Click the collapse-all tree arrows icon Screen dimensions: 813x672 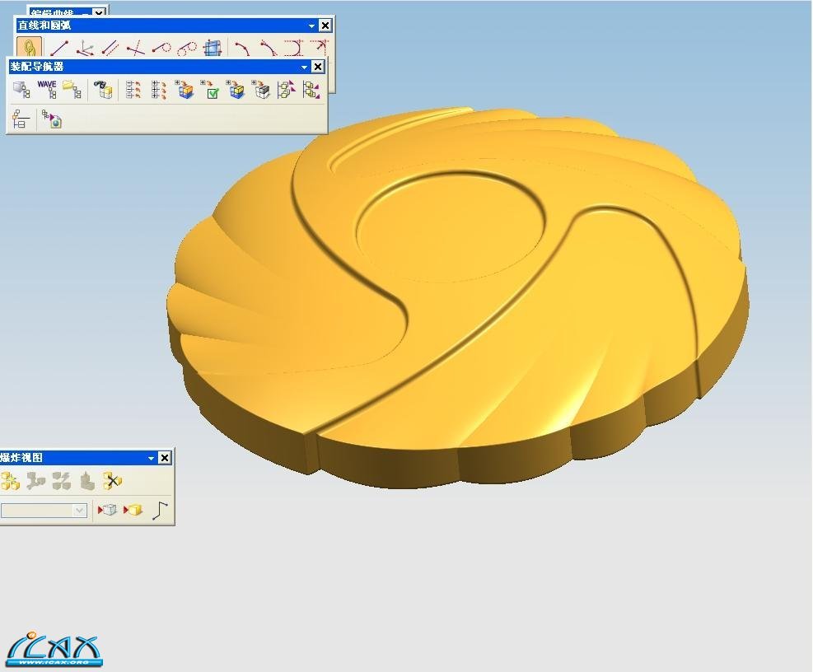133,89
